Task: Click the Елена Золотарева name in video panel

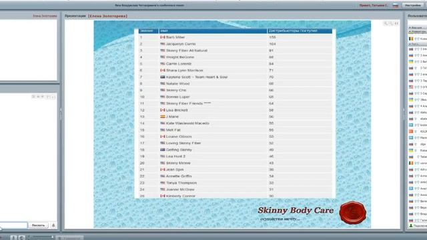Action: tap(45, 16)
